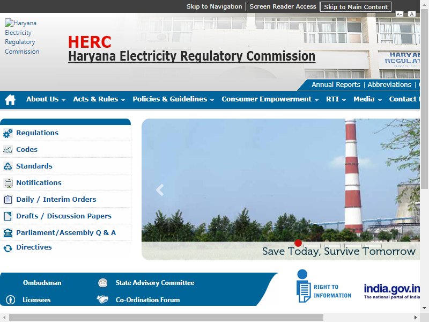
Task: Open the Ombudsman link
Action: pos(42,283)
